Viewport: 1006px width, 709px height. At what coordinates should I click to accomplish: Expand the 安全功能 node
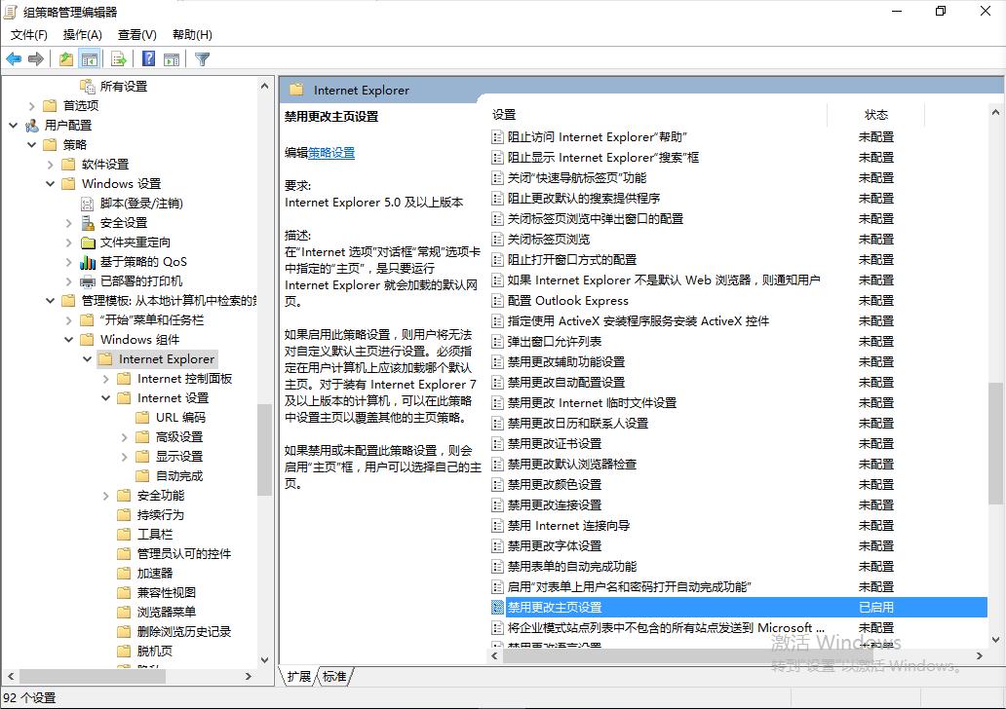pos(105,495)
